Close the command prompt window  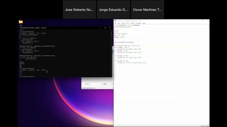[x=110, y=28]
